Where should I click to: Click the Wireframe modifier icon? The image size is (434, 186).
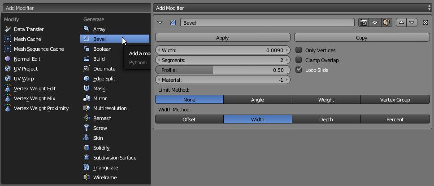click(x=87, y=177)
